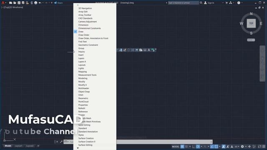Screen dimensions: 267x150
Task: Click Add Selected icon at Draw toolbar end
Action: pyautogui.click(x=153, y=50)
